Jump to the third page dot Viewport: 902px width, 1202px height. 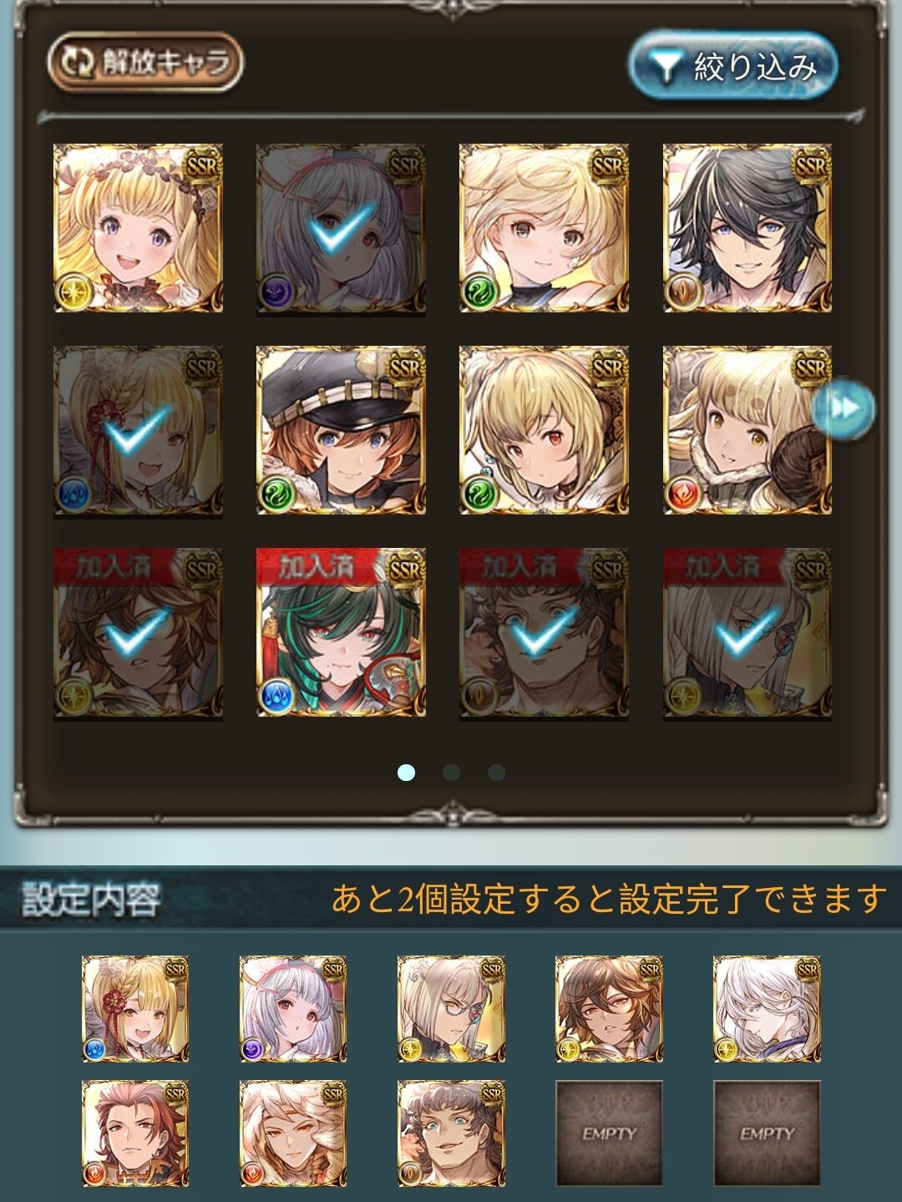496,773
